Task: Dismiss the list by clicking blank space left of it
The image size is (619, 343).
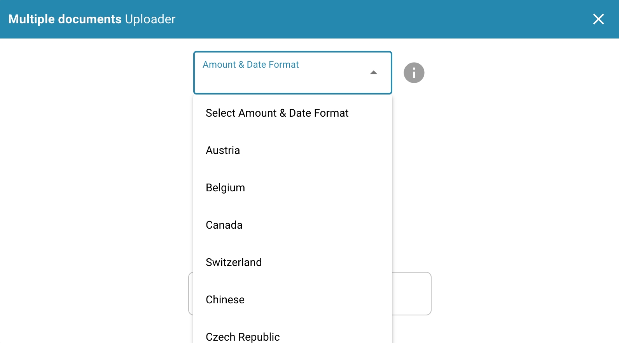Action: pos(97,175)
